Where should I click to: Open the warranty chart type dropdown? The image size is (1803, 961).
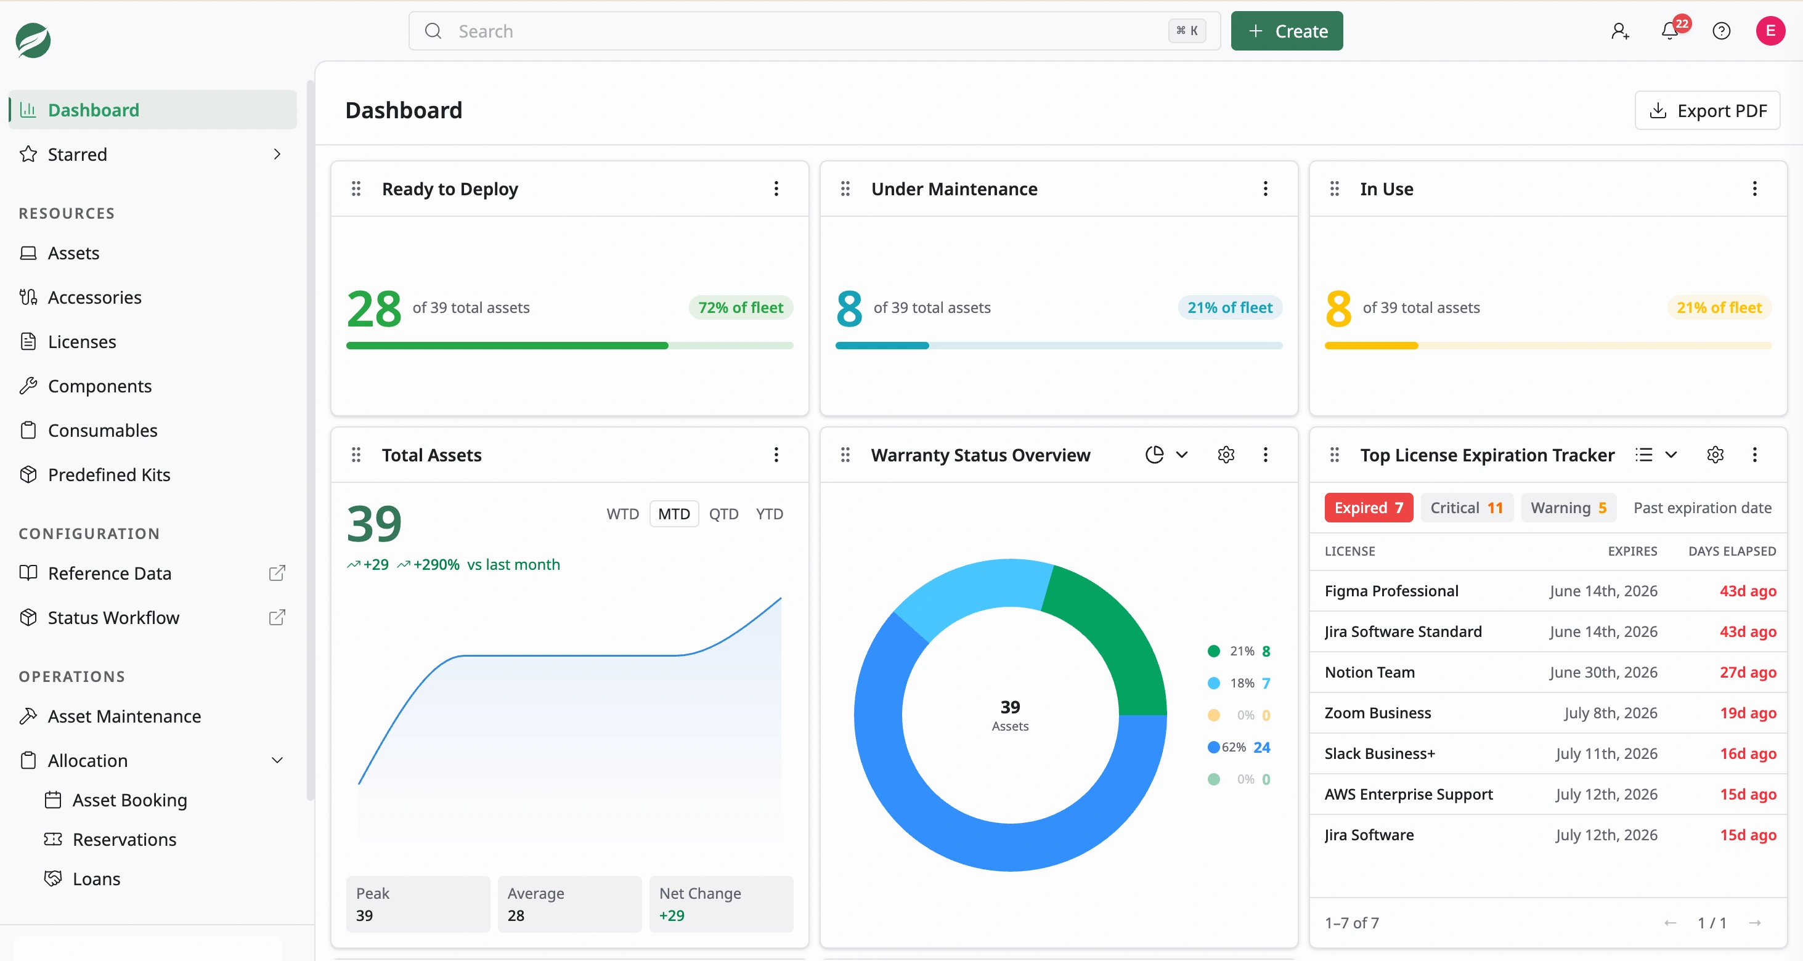[1166, 455]
